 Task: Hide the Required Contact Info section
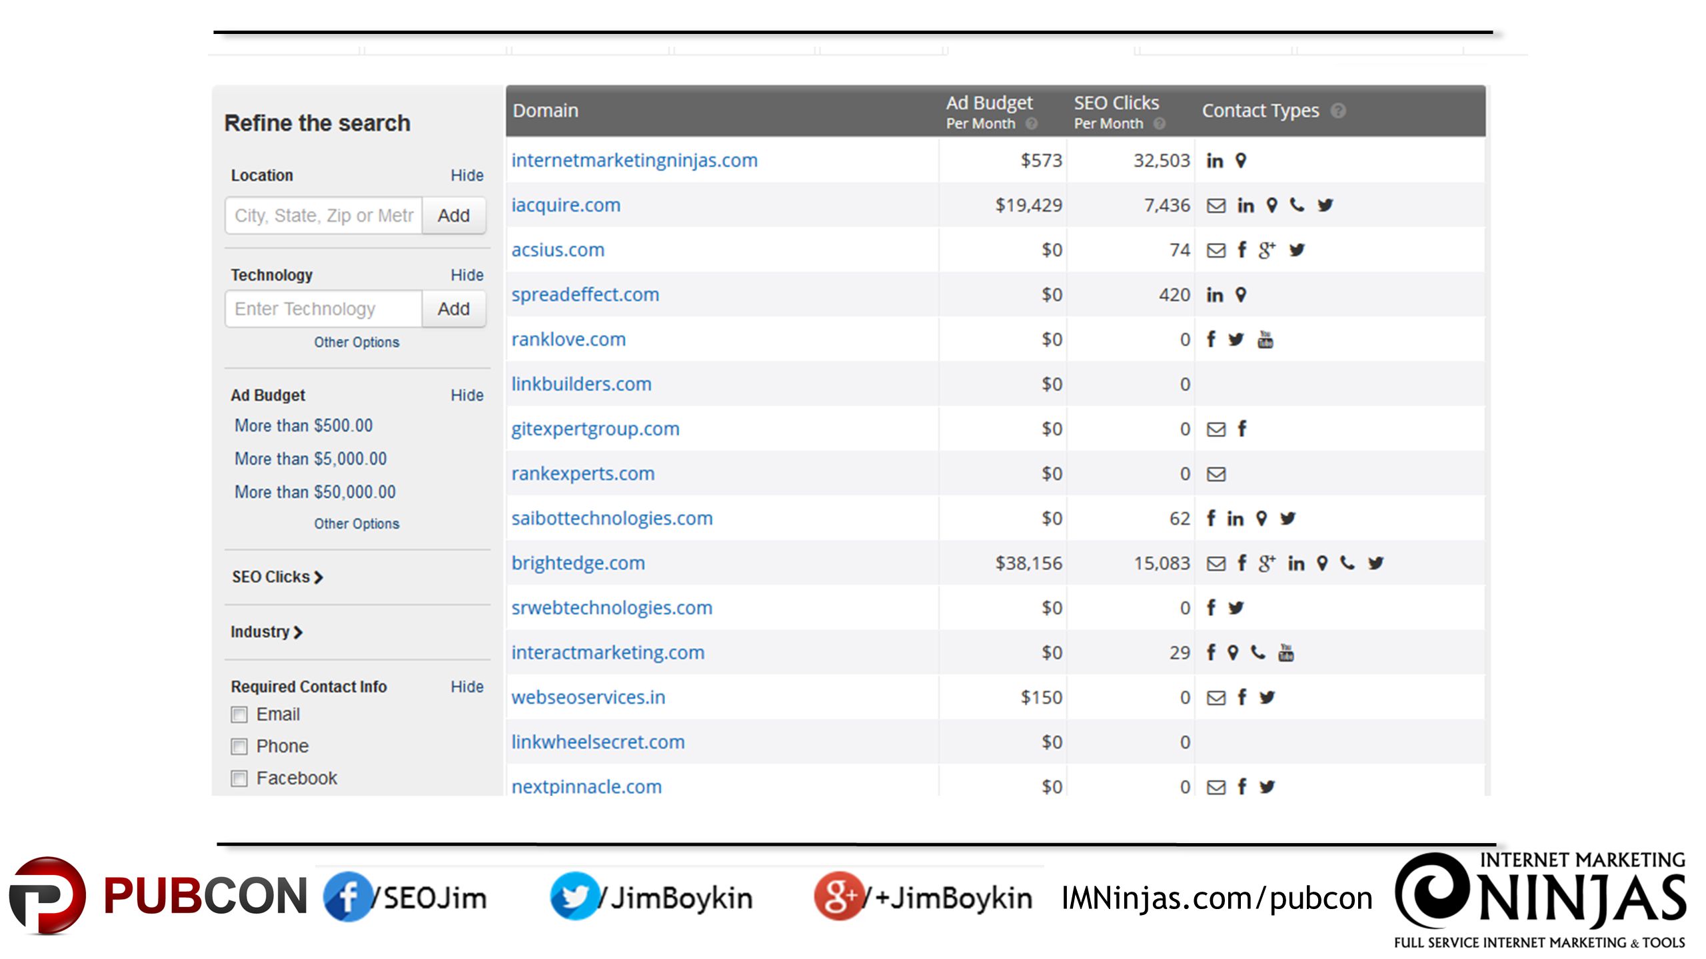coord(466,687)
